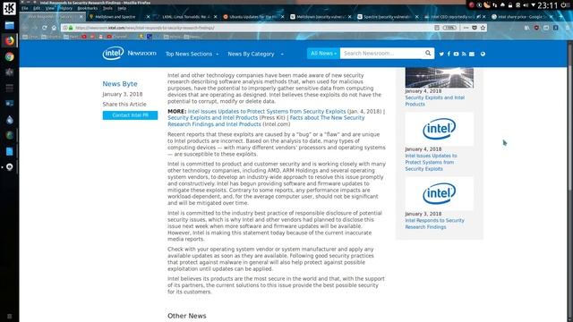Viewport: 573px width, 322px height.
Task: Go to Firefox home page icon
Action: tap(54, 28)
